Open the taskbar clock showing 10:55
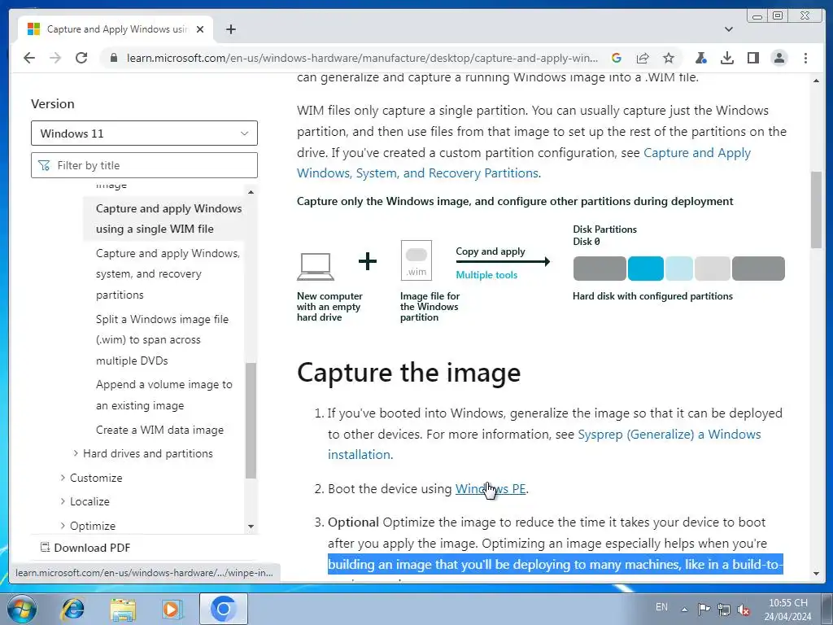Screen dimensions: 833x625 (x=787, y=610)
